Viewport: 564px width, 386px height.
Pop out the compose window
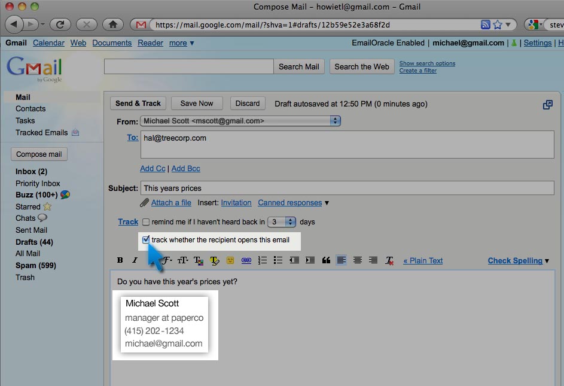point(547,105)
